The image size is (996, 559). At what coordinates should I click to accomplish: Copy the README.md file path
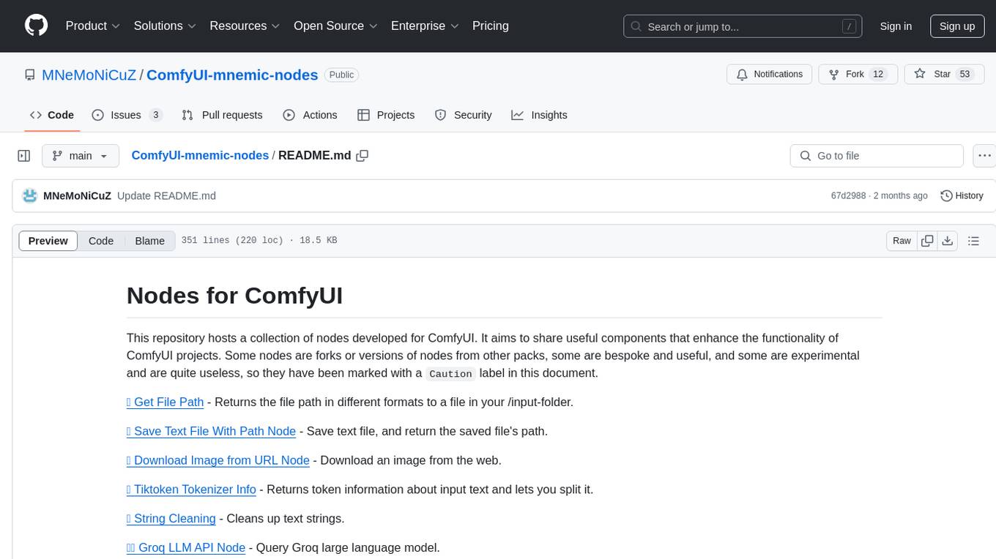pos(362,156)
